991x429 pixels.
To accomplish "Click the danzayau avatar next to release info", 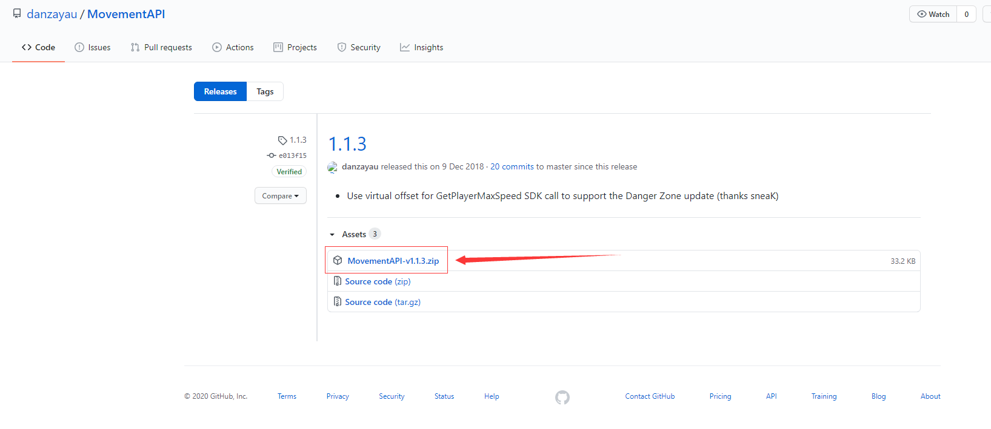I will point(332,167).
